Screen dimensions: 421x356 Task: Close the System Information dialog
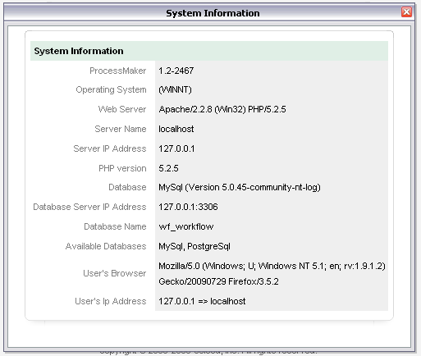point(406,12)
